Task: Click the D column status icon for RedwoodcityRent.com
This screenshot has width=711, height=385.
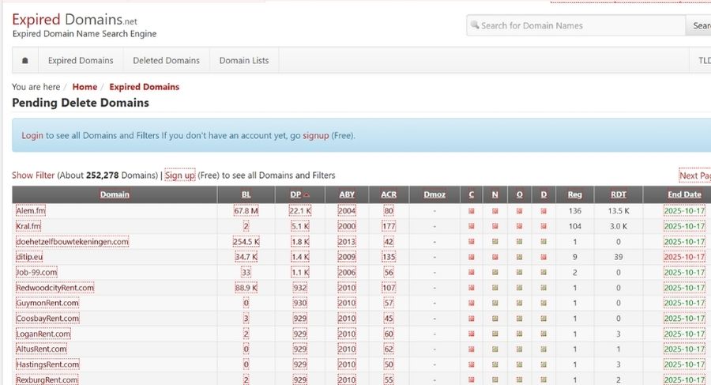Action: 544,288
